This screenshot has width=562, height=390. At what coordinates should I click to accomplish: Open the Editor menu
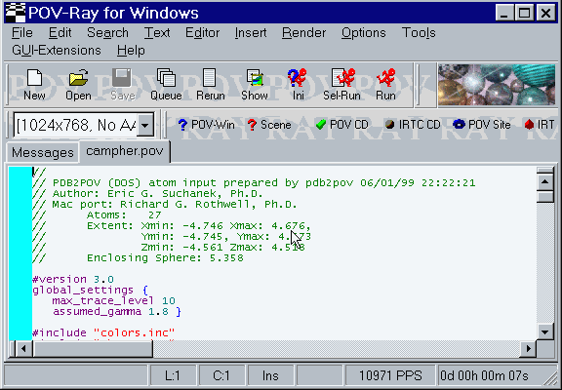click(x=203, y=33)
